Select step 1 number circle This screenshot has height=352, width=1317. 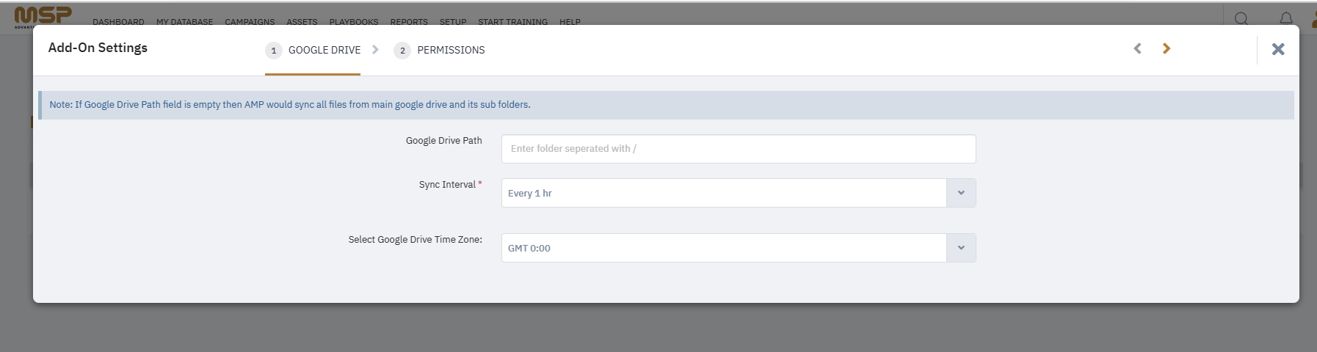[274, 51]
